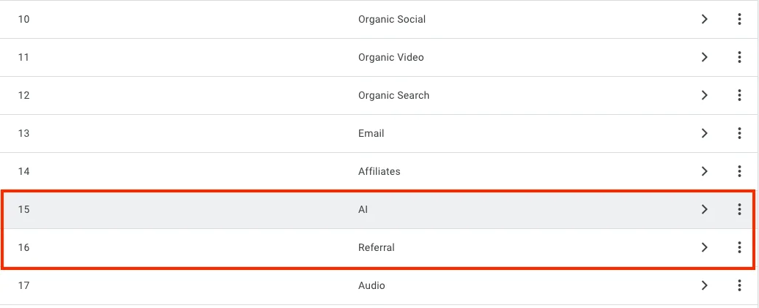759x308 pixels.
Task: Open three-dot menu for Email row
Action: [x=739, y=133]
